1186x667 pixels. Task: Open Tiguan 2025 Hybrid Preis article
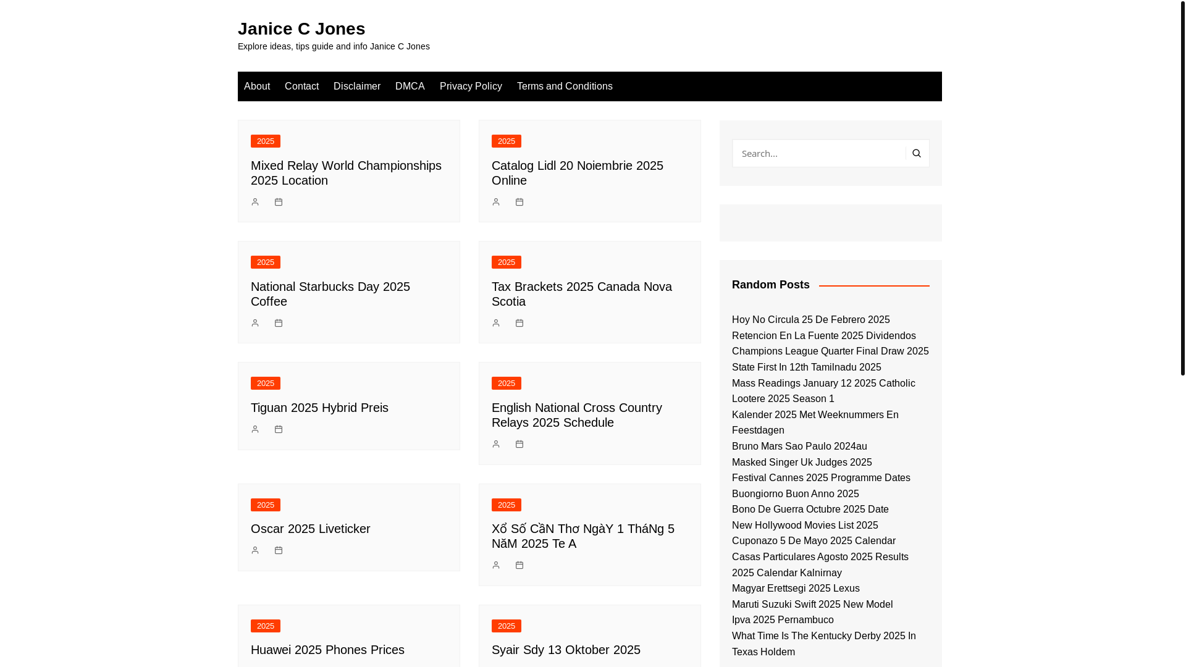(x=319, y=408)
